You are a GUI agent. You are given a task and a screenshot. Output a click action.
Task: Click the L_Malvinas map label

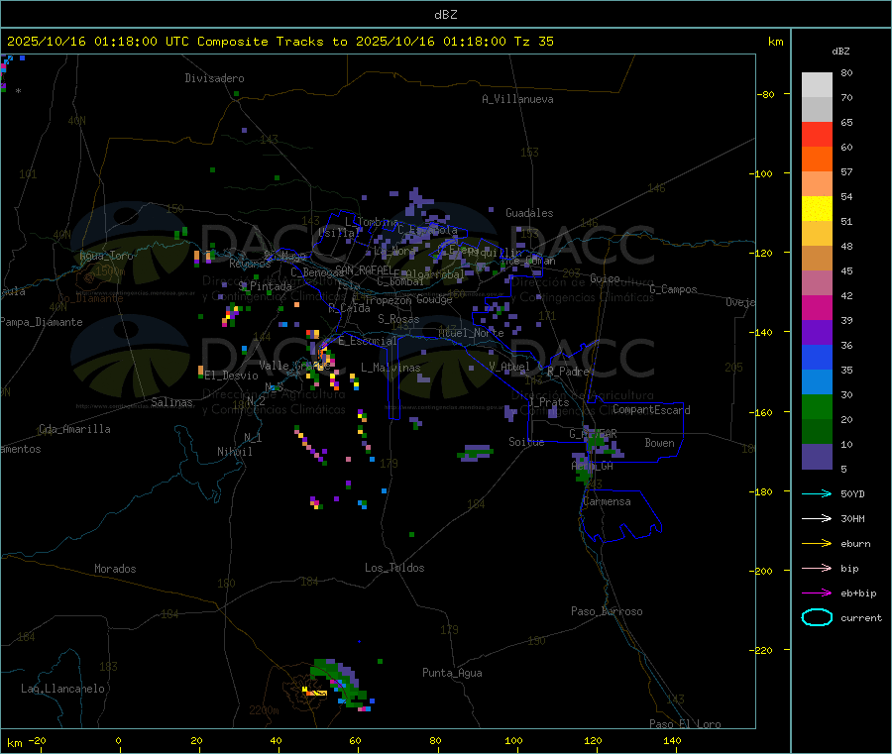click(390, 368)
